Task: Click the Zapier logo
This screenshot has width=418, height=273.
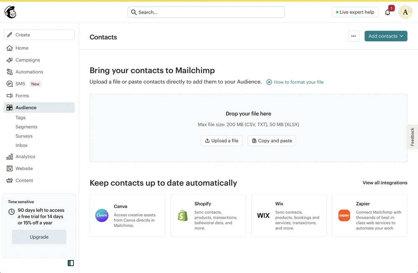Action: pos(344,215)
